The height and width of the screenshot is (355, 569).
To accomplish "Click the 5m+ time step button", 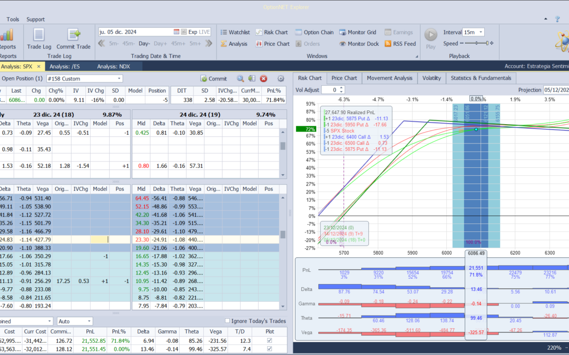I will [x=195, y=44].
